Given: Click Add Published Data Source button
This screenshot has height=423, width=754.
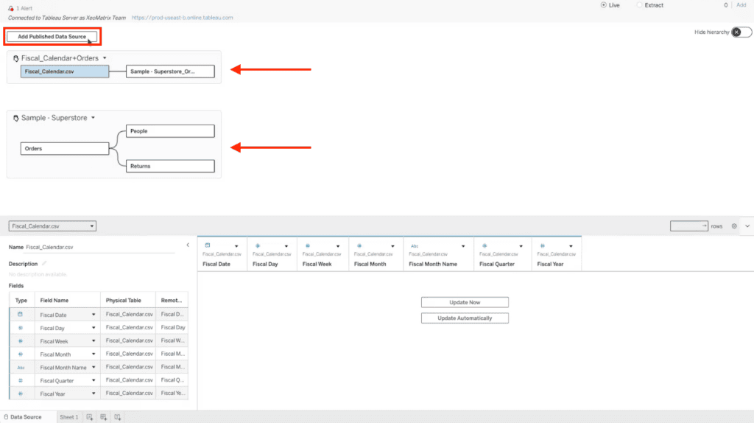Looking at the screenshot, I should tap(52, 37).
